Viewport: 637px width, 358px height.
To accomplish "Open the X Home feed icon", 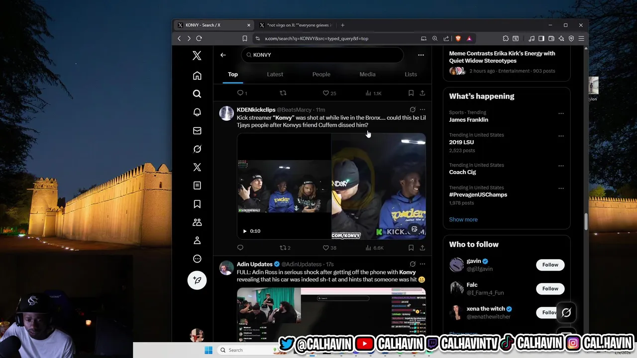I will click(x=197, y=76).
